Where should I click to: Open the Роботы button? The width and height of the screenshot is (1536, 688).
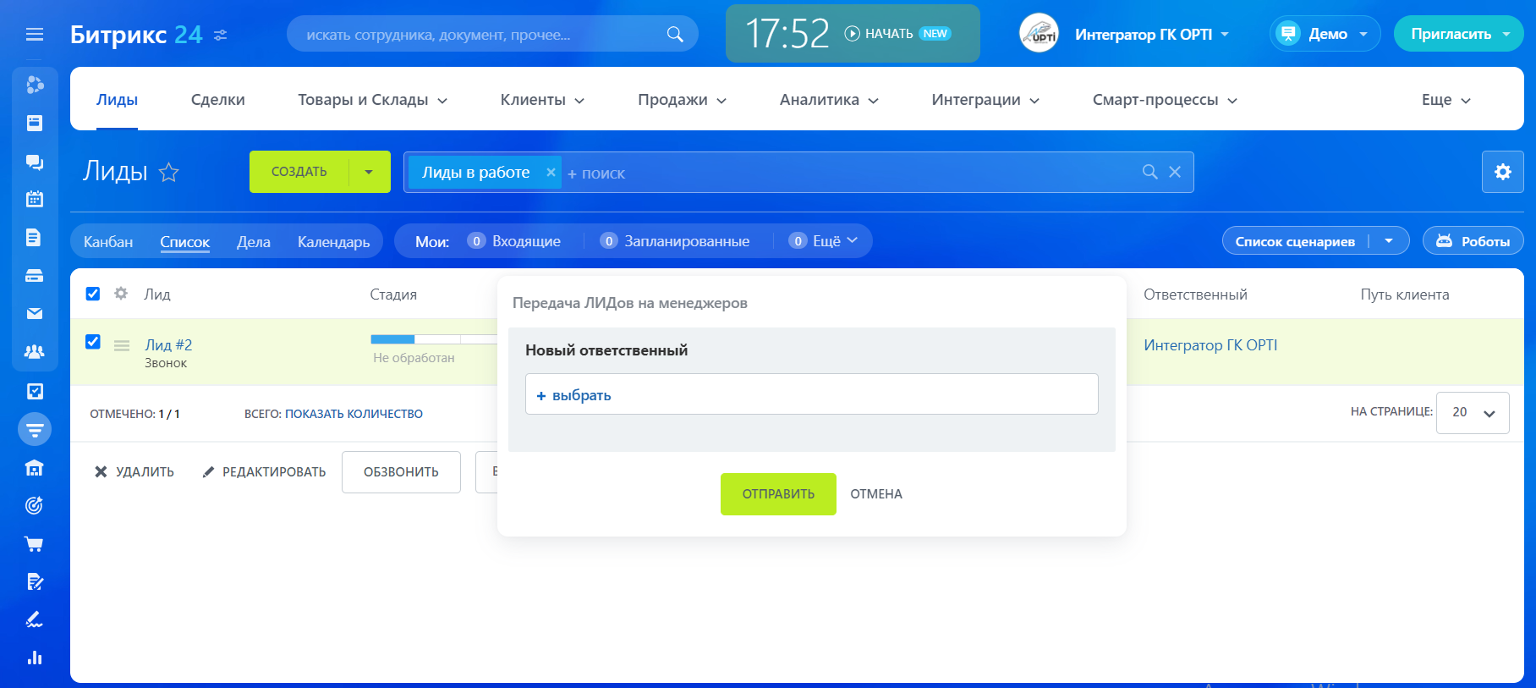(x=1473, y=241)
